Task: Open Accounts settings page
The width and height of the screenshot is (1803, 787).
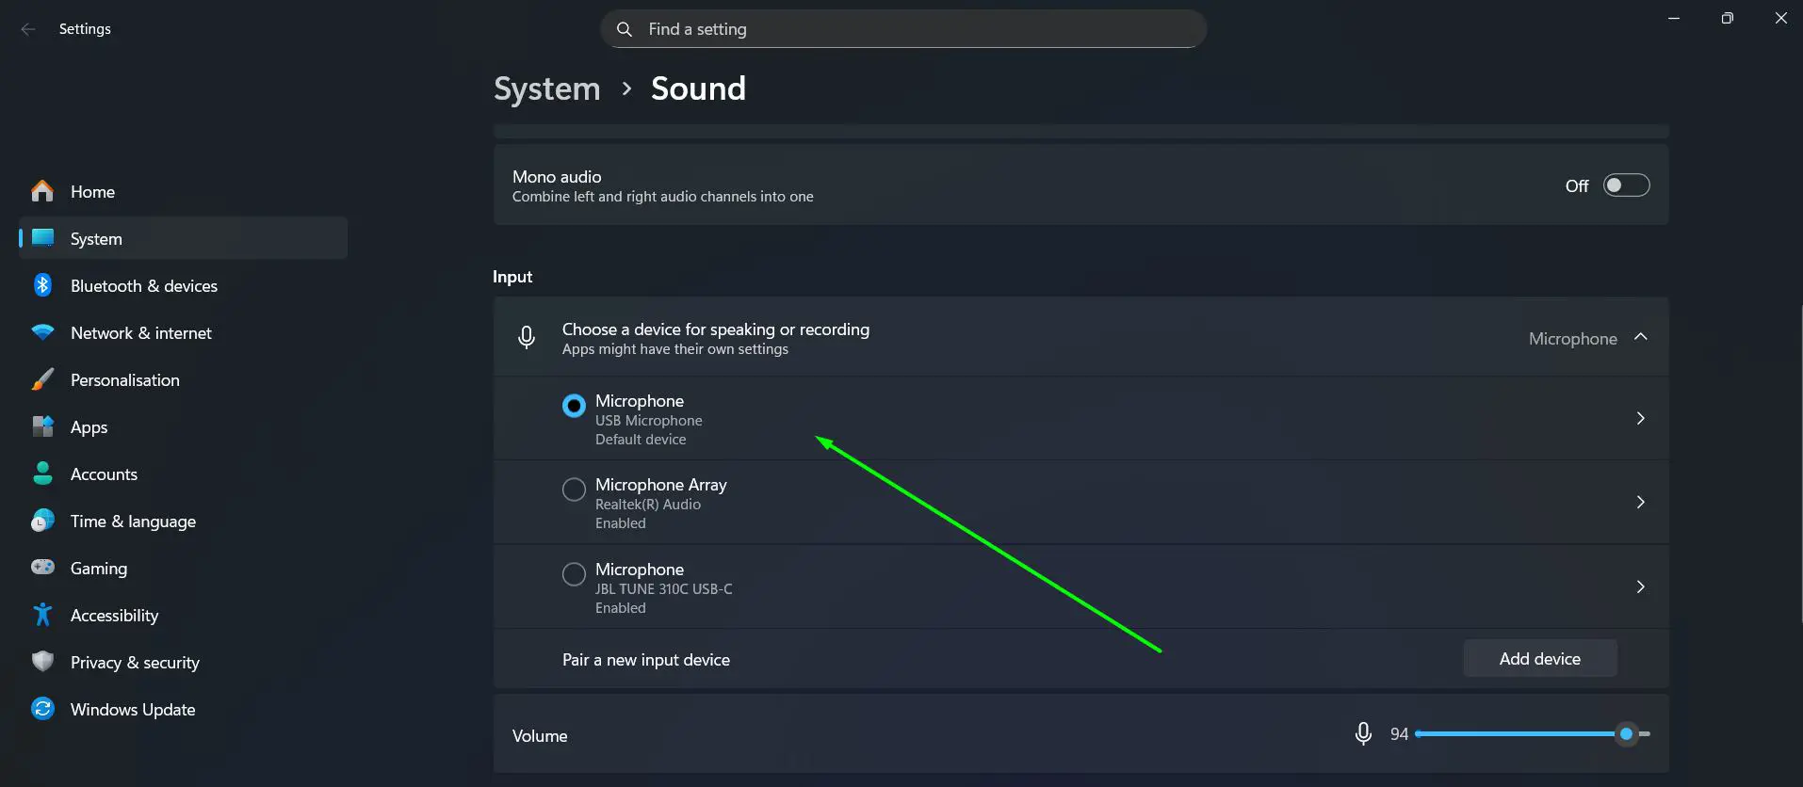Action: point(104,474)
